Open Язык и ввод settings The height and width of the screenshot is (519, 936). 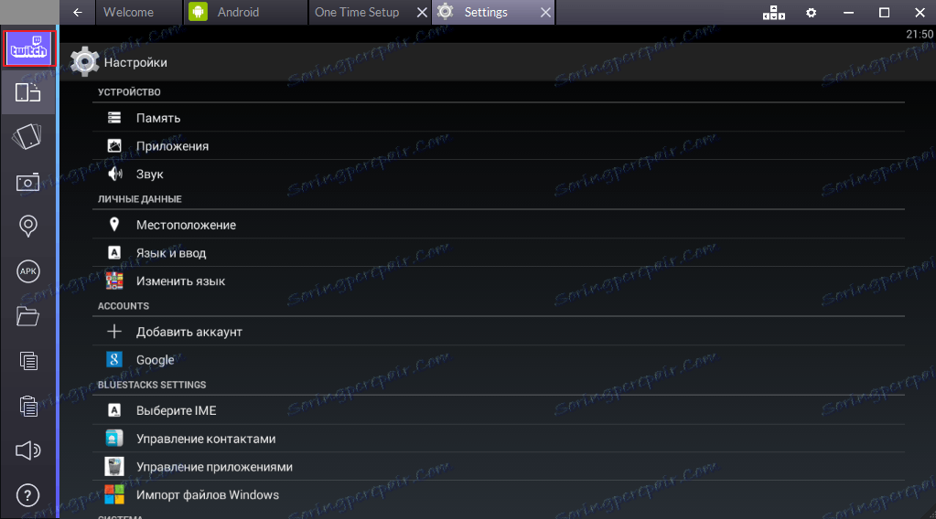pos(499,252)
